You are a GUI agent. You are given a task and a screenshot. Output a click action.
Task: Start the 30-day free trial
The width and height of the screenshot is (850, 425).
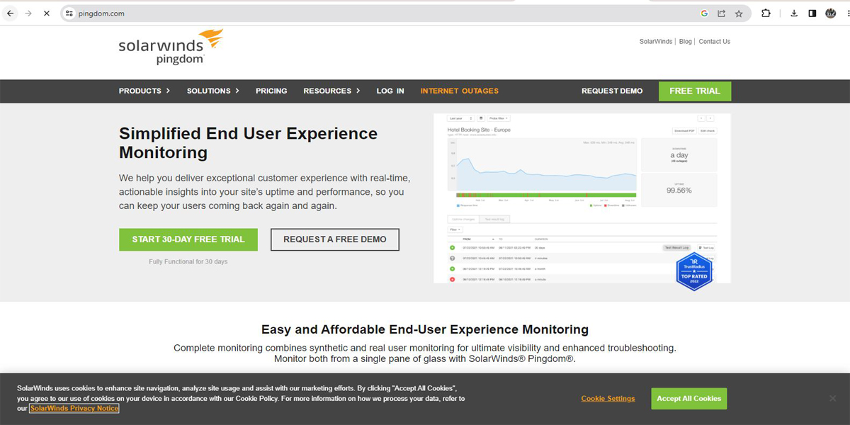point(188,239)
